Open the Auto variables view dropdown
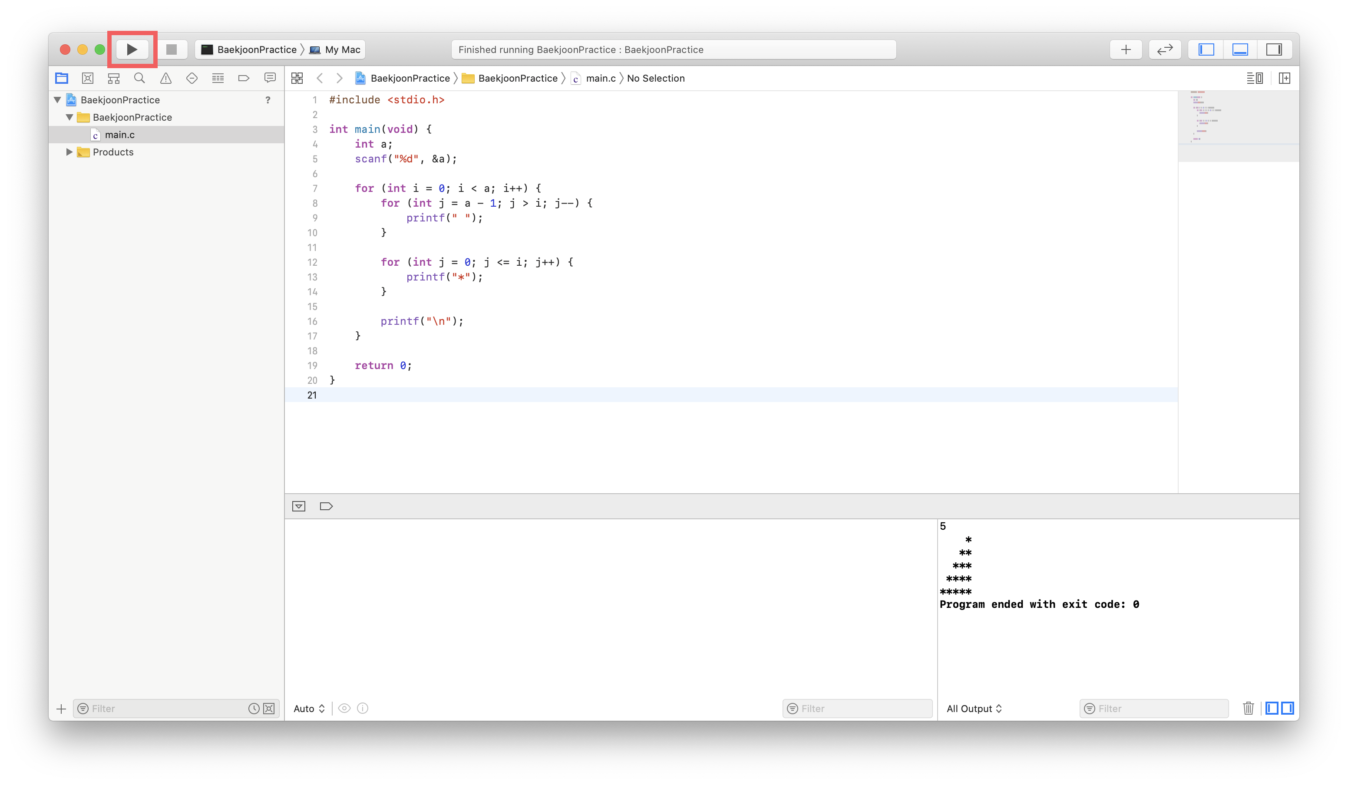Screen dimensions: 1348x785 click(x=309, y=708)
